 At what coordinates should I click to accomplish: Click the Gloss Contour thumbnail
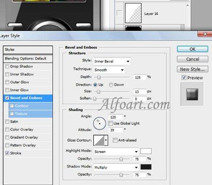coord(99,140)
